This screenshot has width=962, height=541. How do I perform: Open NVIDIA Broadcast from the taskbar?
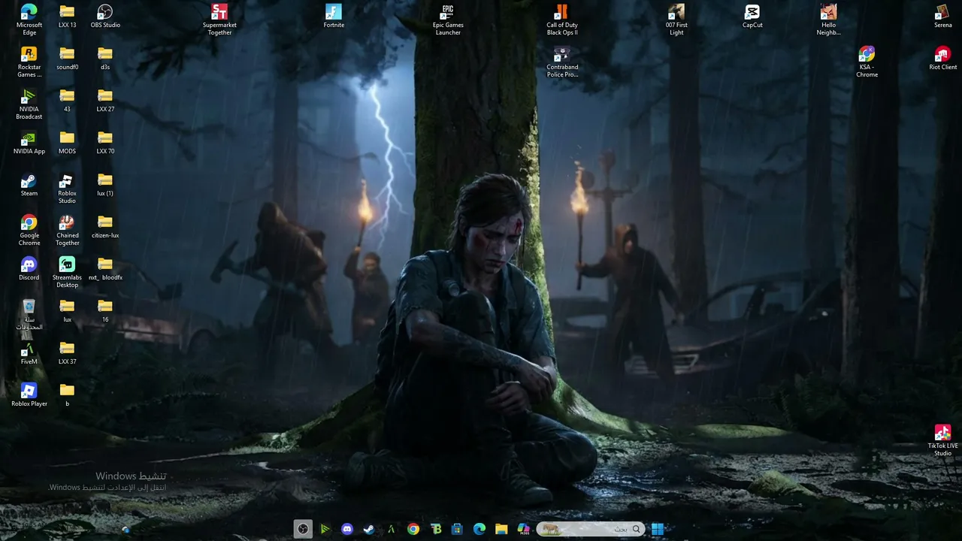tap(325, 529)
